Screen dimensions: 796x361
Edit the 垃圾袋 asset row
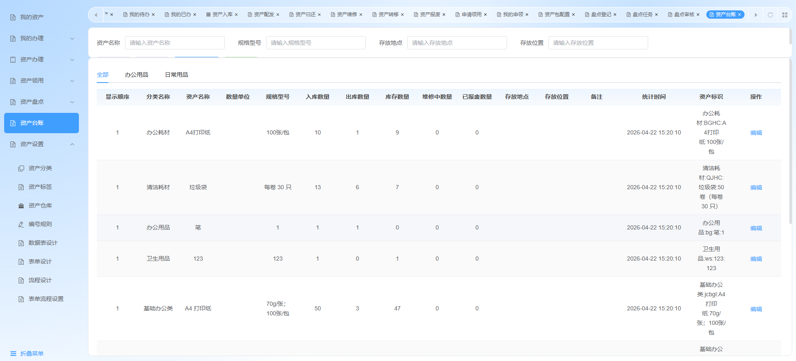click(x=756, y=188)
